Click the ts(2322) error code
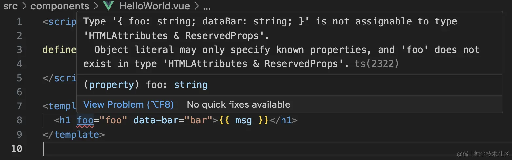512x160 pixels. (x=377, y=64)
